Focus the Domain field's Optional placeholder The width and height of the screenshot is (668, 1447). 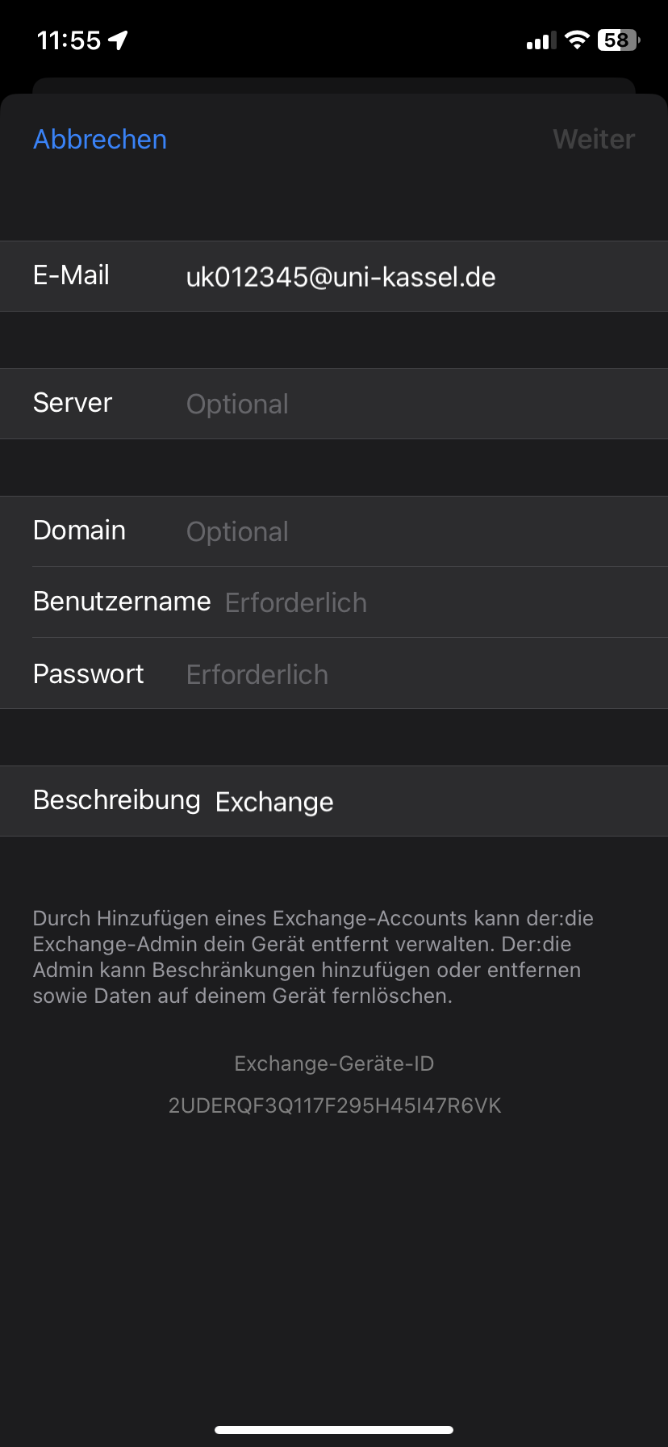237,531
